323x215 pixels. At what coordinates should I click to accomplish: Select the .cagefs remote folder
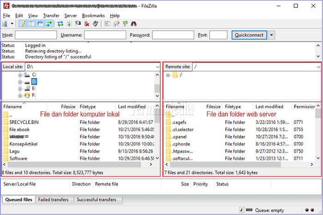(179, 122)
